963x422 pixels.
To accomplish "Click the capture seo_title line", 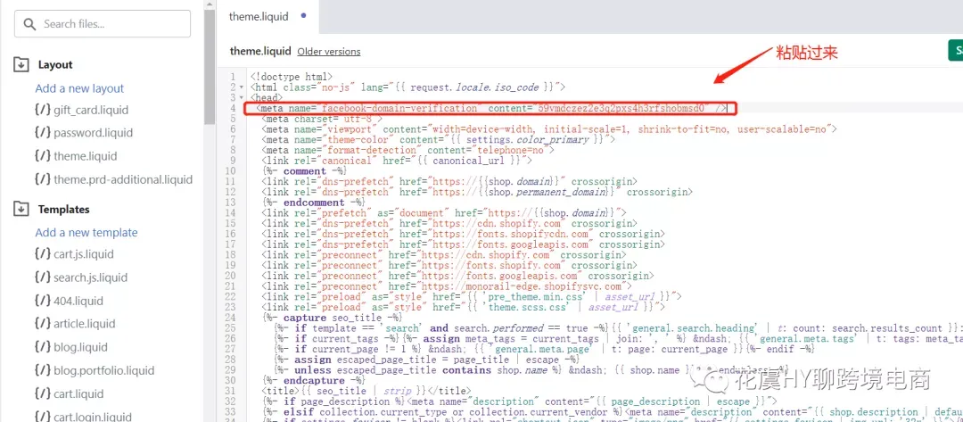I will 332,318.
